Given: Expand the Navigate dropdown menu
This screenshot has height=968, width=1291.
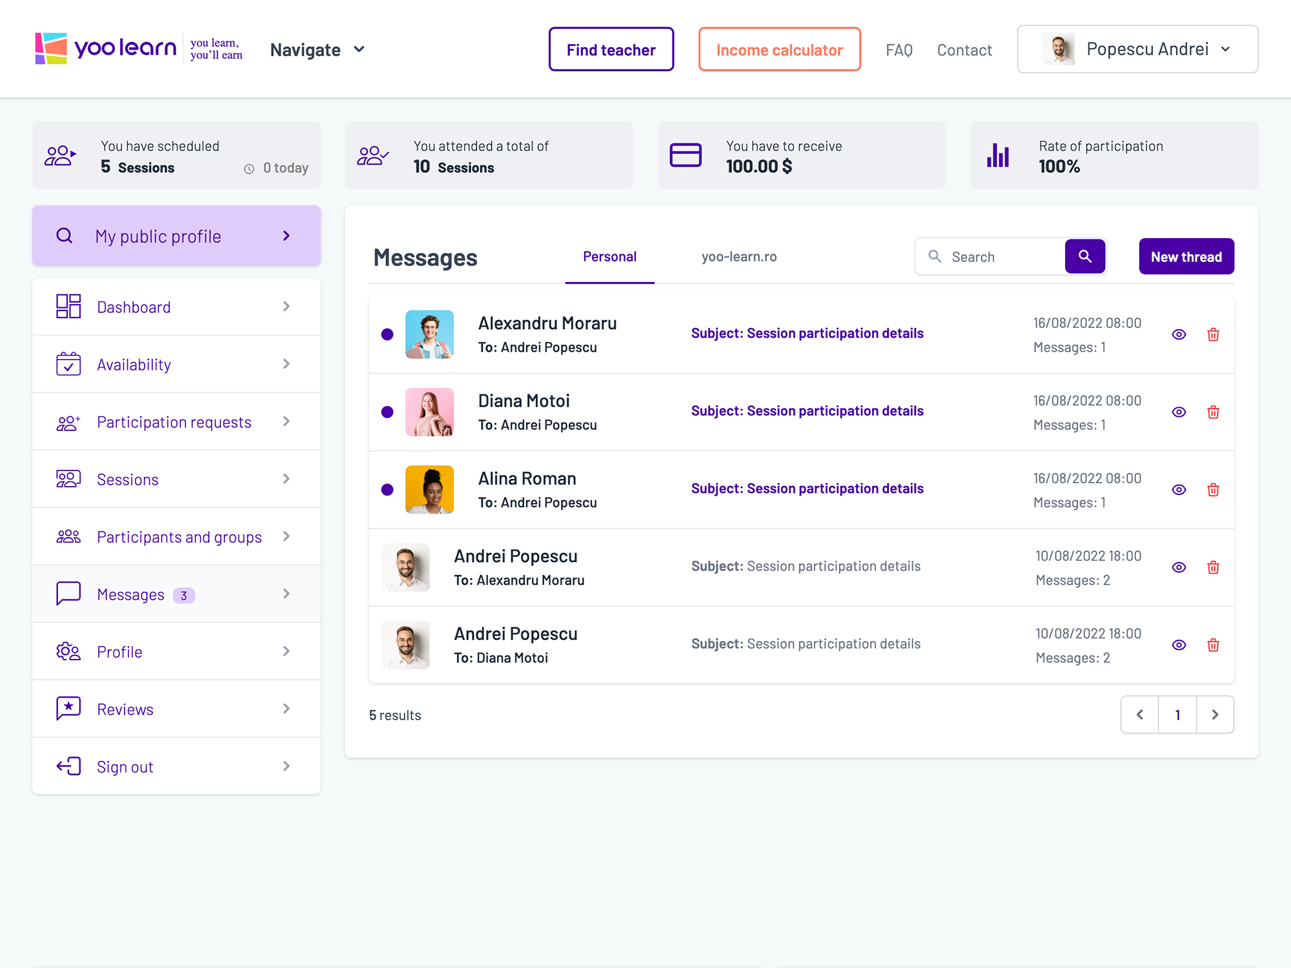Looking at the screenshot, I should (x=318, y=50).
